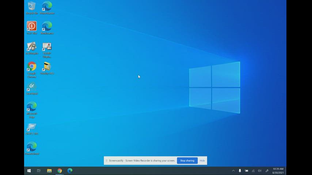312x175 pixels.
Task: Open Task View from the taskbar
Action: [39, 171]
